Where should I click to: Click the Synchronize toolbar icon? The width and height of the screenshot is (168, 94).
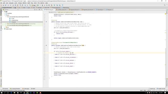pyautogui.click(x=6, y=5)
